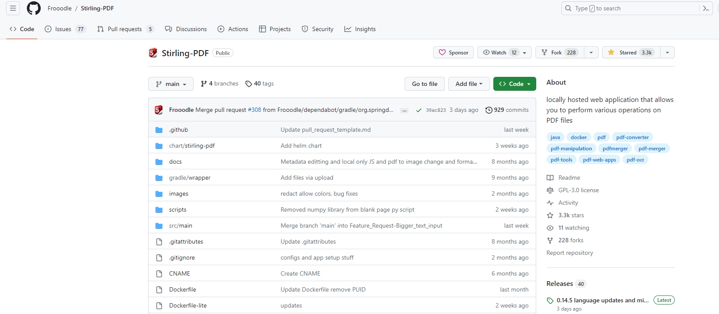Open the Security tab
Image resolution: width=719 pixels, height=314 pixels.
click(318, 29)
